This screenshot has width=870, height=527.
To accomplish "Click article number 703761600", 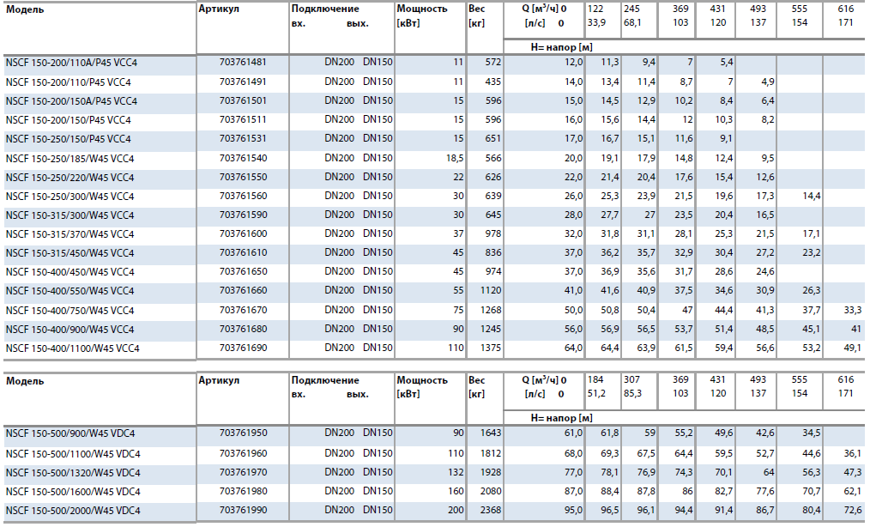I will (x=243, y=233).
